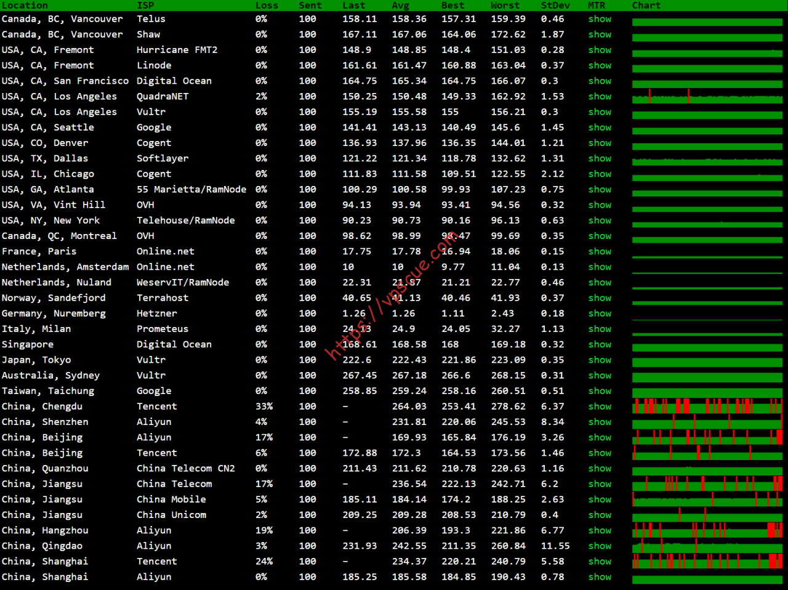
Task: Show MTR for Atlanta 55 Marietta/RamNode
Action: [x=600, y=190]
